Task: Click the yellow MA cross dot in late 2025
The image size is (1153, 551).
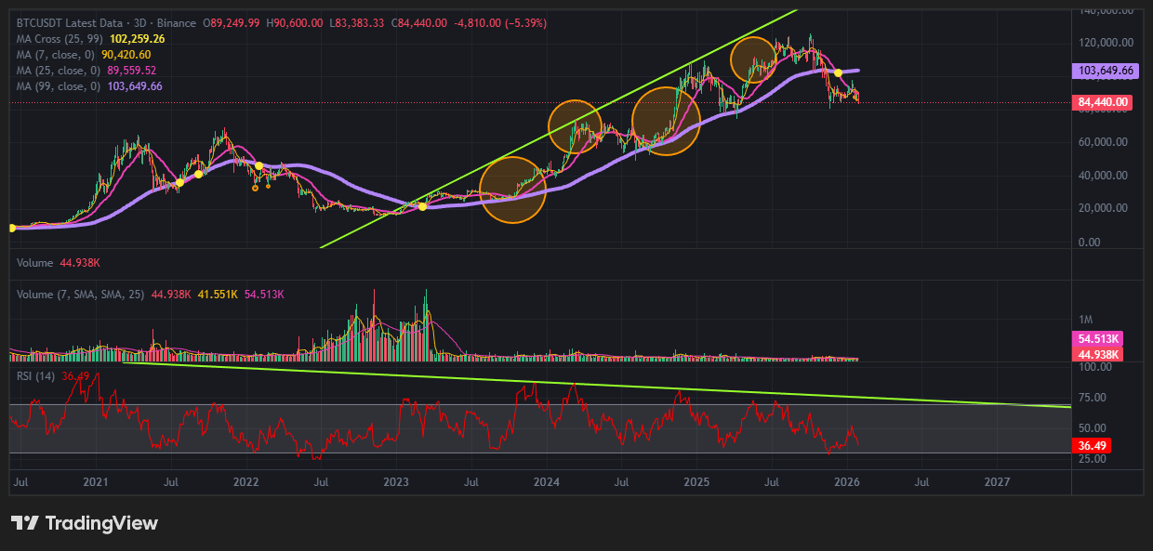Action: pos(838,72)
